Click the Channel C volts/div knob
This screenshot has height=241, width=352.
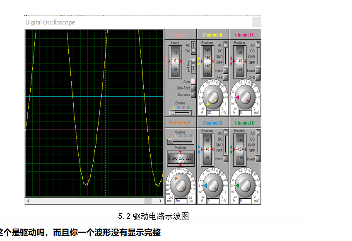pyautogui.click(x=245, y=97)
